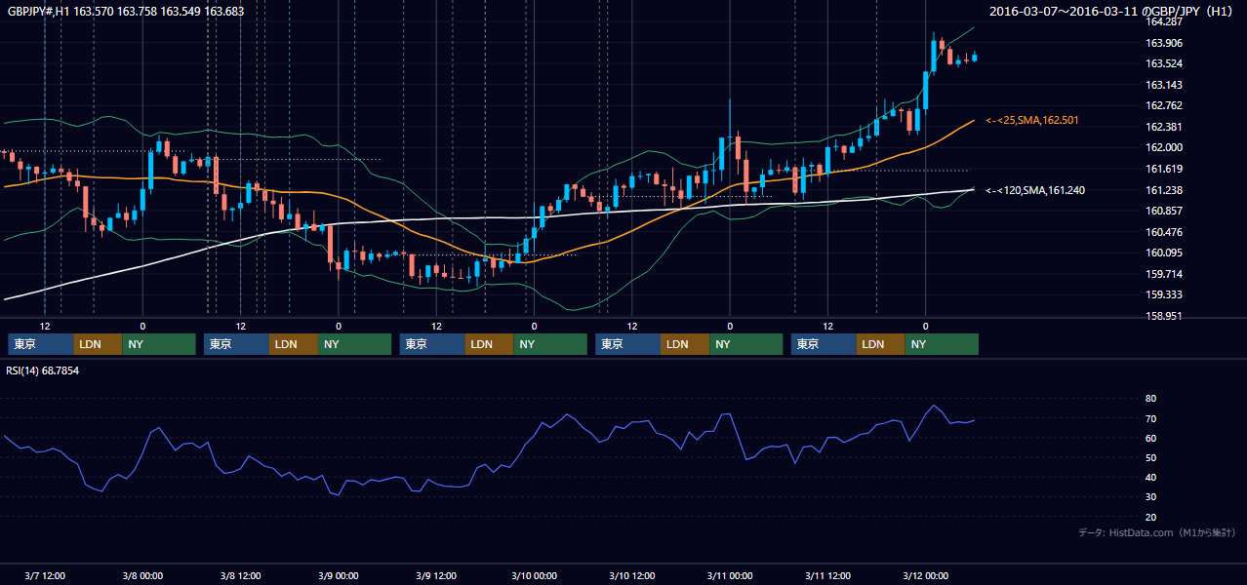Click the 3/7 12:00 date label
Viewport: 1247px width, 585px height.
(44, 575)
